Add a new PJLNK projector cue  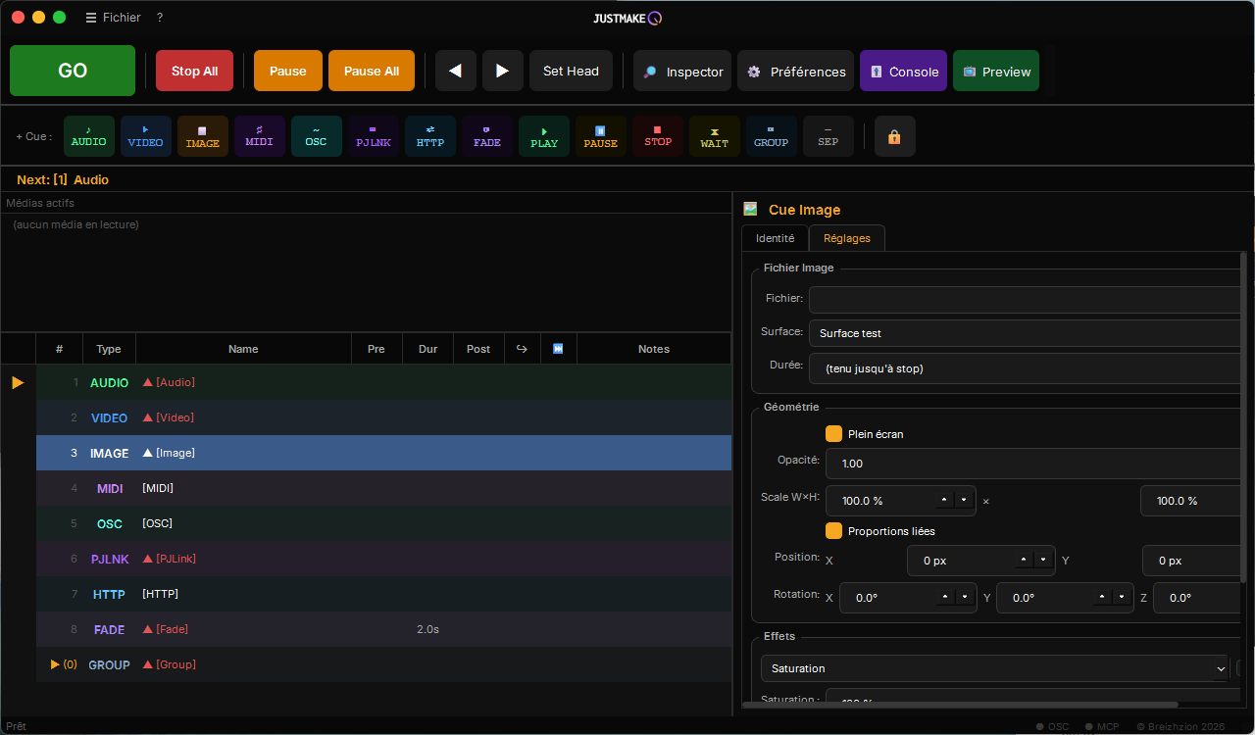click(x=374, y=136)
